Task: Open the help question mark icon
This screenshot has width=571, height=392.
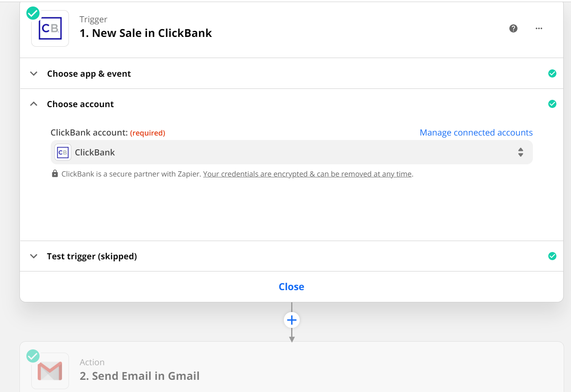Action: [513, 28]
